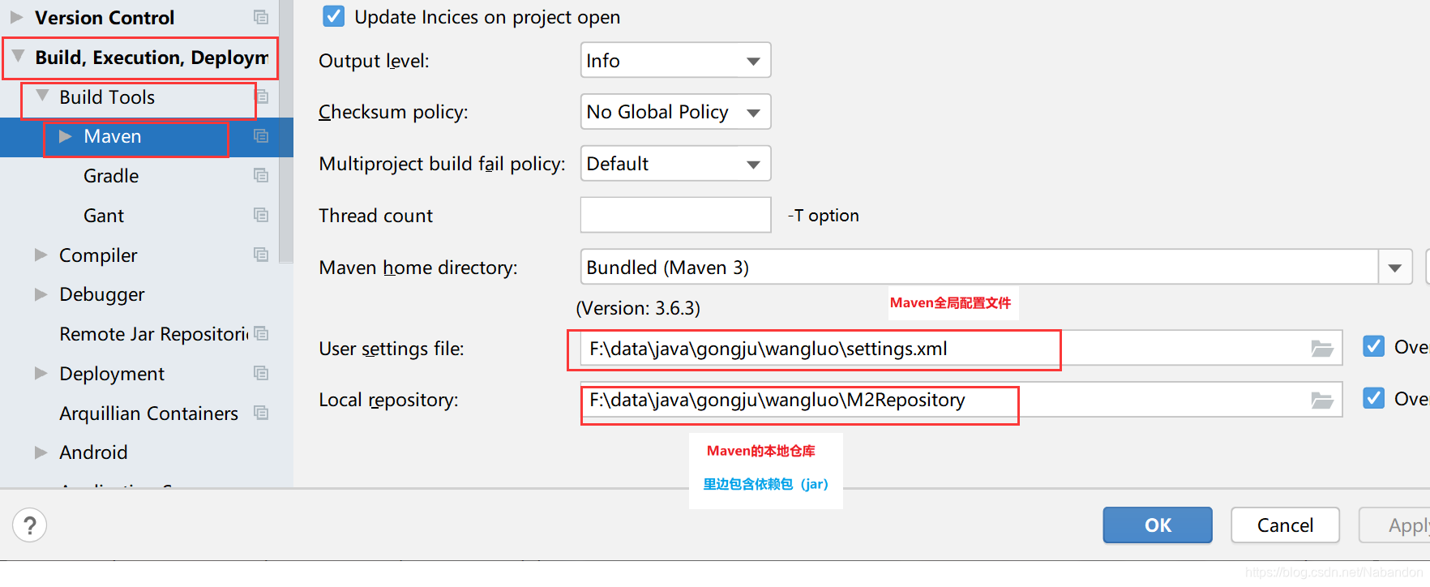Browse for local repository folder icon
The height and width of the screenshot is (587, 1430).
(x=1322, y=400)
